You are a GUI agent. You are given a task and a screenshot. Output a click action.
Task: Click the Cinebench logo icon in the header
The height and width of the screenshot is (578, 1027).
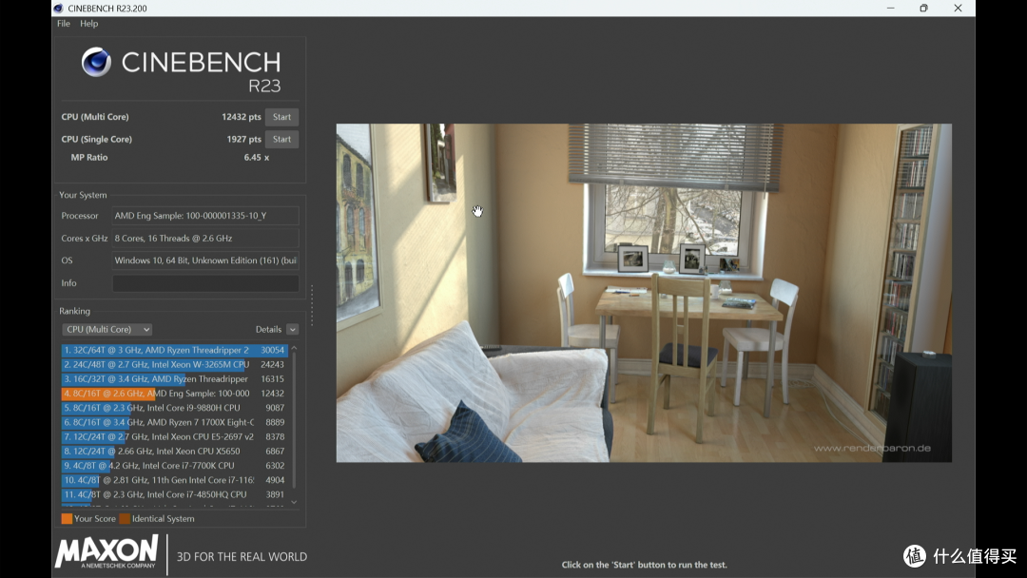(96, 62)
